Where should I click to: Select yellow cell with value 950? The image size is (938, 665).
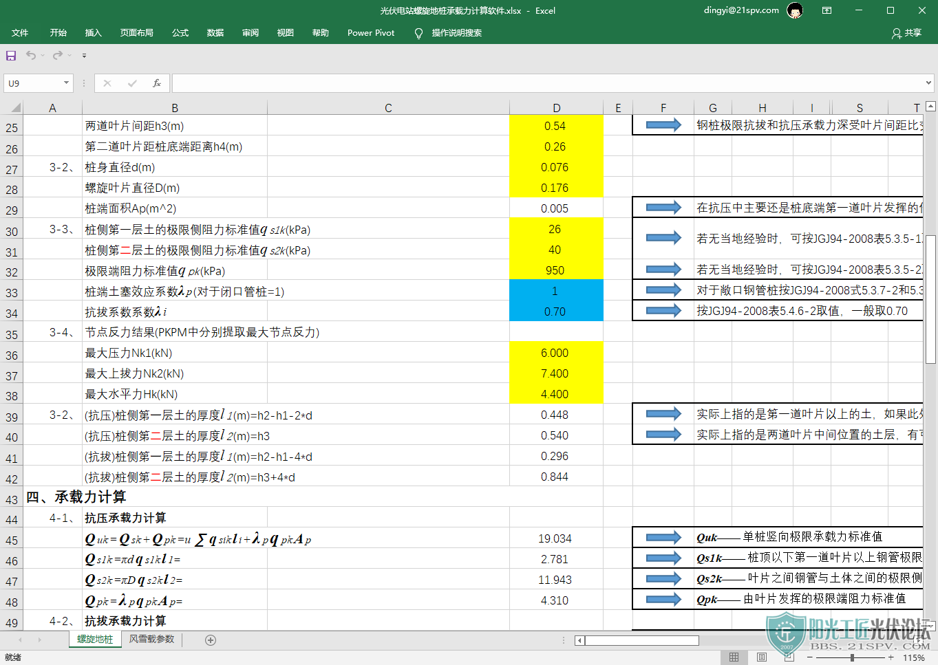tap(556, 270)
